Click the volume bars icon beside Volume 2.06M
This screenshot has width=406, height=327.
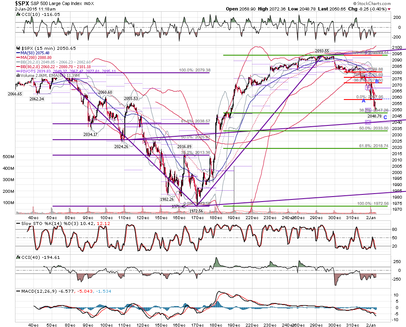tap(18, 75)
